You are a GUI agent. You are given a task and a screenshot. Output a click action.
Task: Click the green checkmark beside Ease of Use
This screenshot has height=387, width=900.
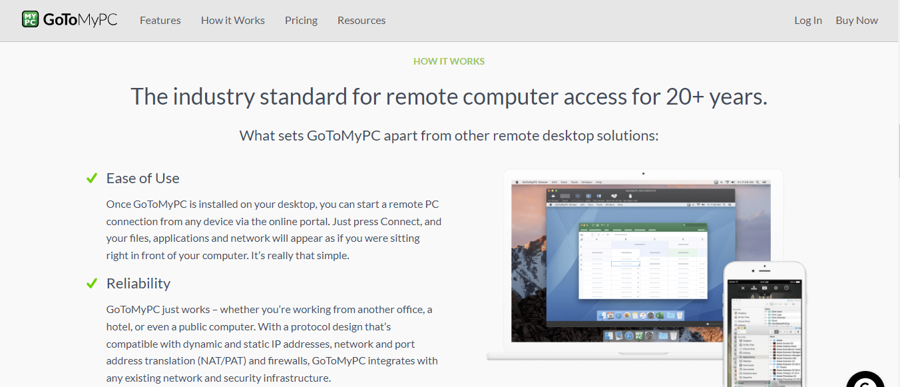92,178
